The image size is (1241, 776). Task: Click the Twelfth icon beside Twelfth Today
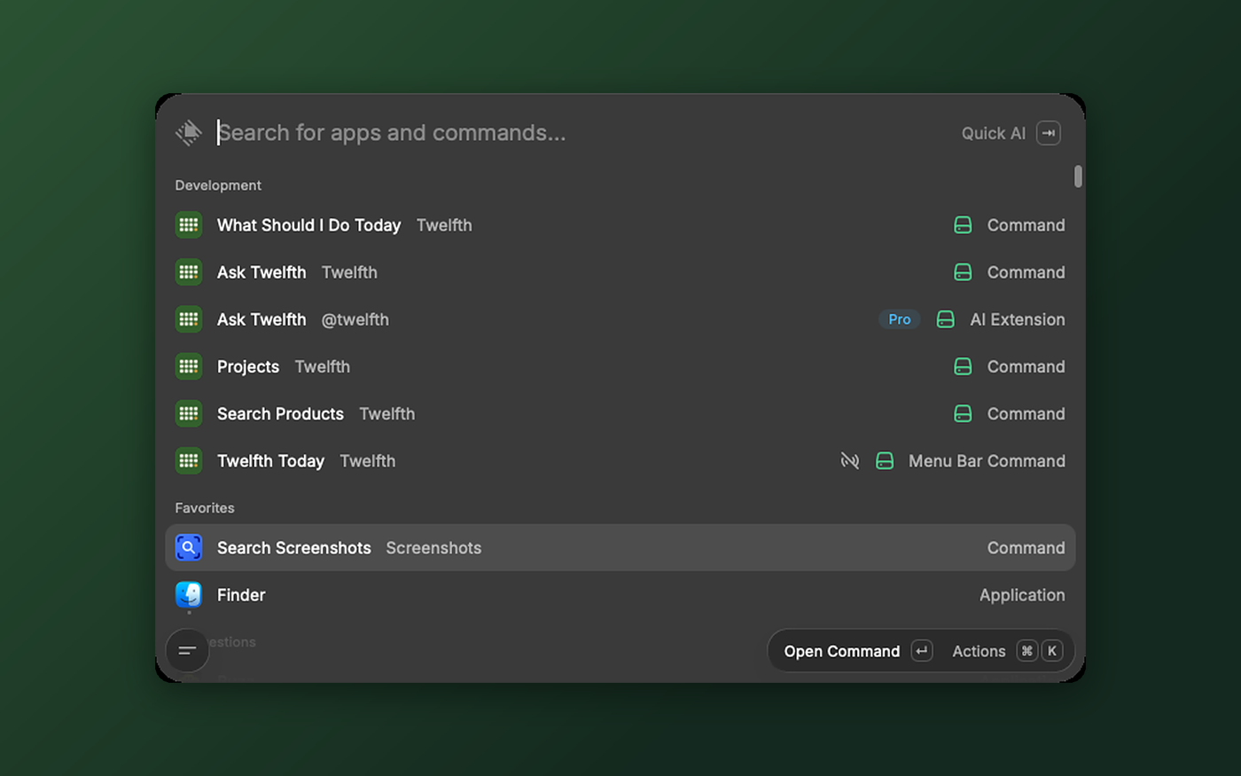coord(189,460)
